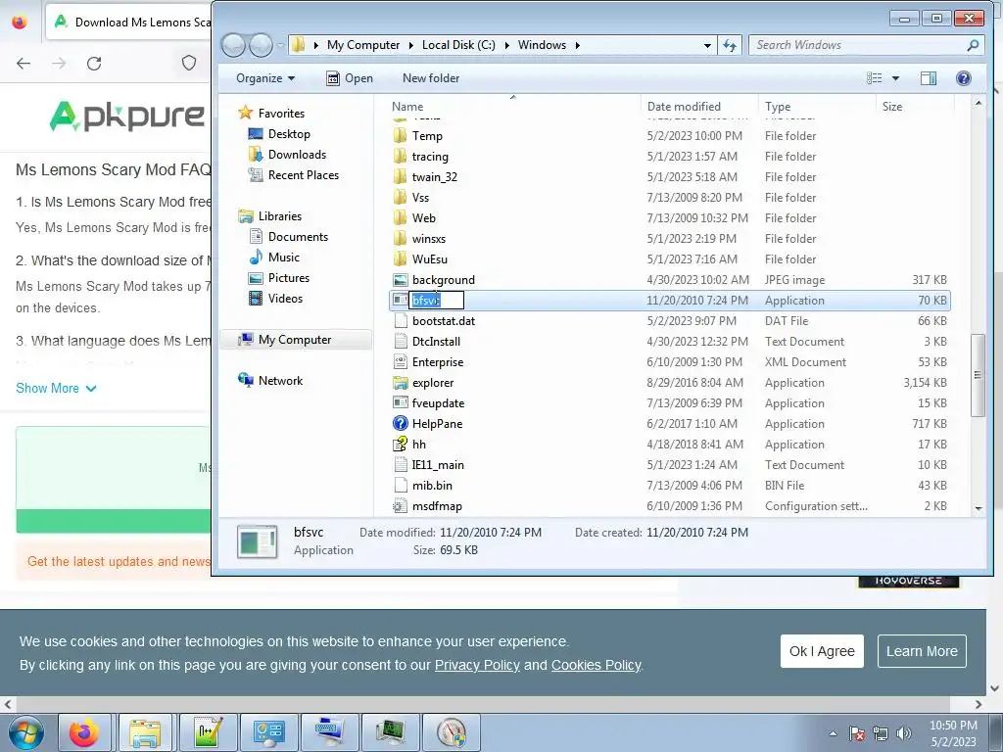This screenshot has width=1003, height=752.
Task: Click the network tray icon
Action: [x=881, y=733]
